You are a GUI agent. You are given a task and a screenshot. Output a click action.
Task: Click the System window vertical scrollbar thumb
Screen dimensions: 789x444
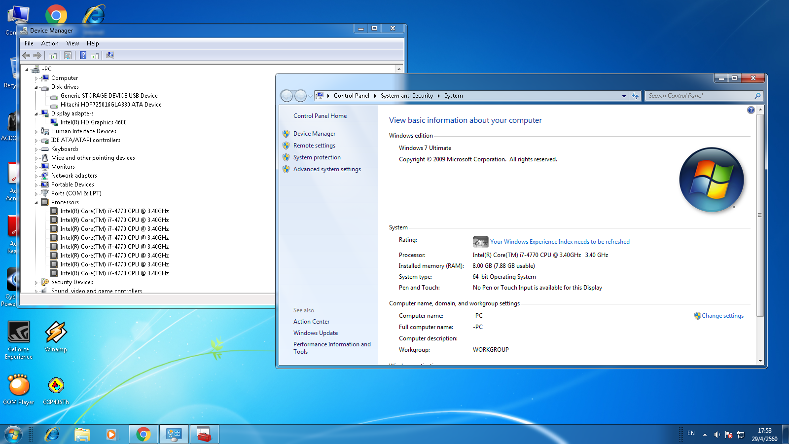pyautogui.click(x=760, y=215)
